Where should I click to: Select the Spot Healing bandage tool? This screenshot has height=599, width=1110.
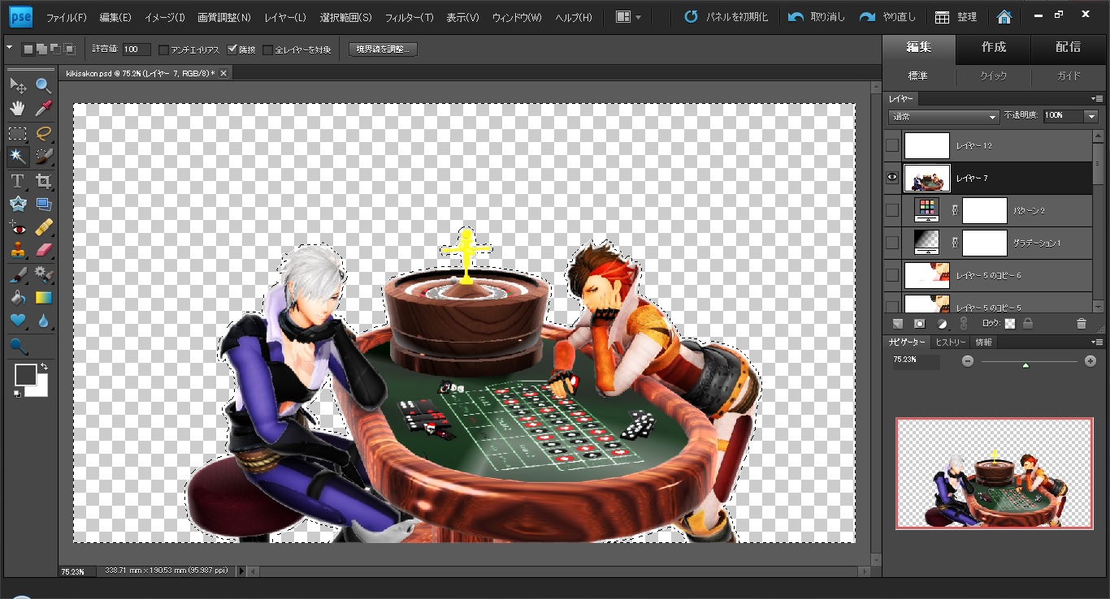43,227
